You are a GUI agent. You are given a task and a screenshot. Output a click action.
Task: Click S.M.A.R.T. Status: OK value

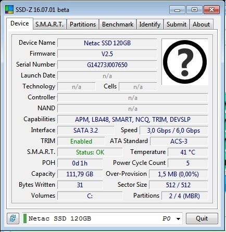(x=90, y=152)
